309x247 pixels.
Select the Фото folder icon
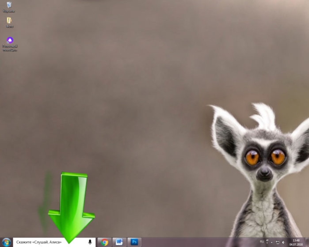(x=9, y=20)
